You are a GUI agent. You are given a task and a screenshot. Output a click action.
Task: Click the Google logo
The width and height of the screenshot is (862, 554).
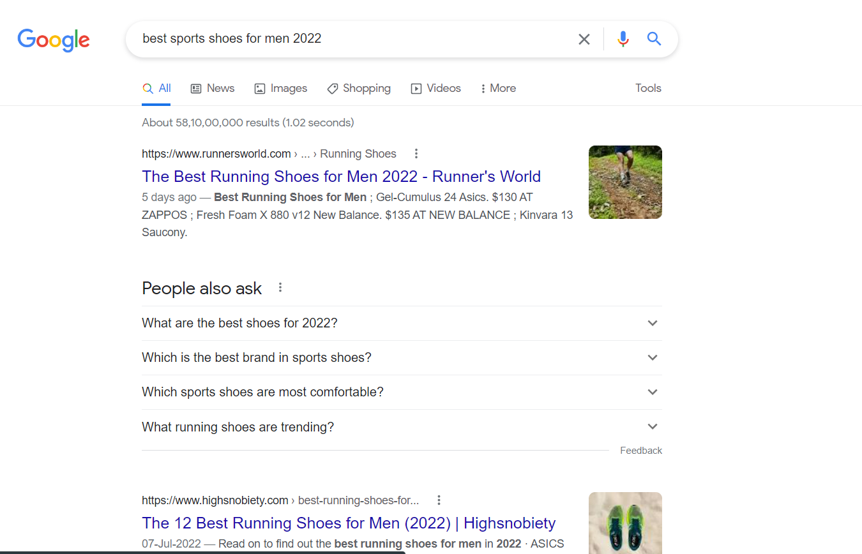coord(54,40)
